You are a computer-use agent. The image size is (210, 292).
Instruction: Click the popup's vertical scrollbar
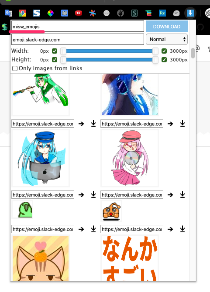click(193, 53)
